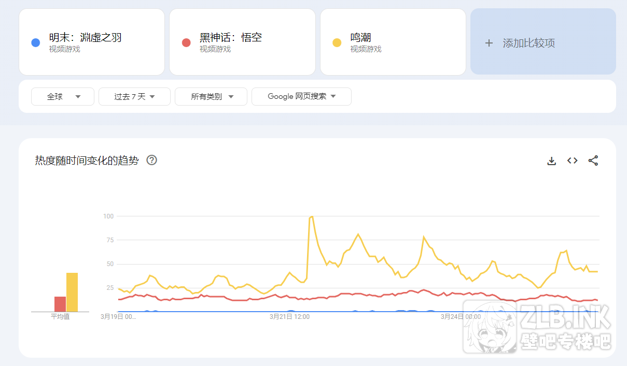Click the yellow average bar for 鸣潮
627x366 pixels.
(72, 292)
